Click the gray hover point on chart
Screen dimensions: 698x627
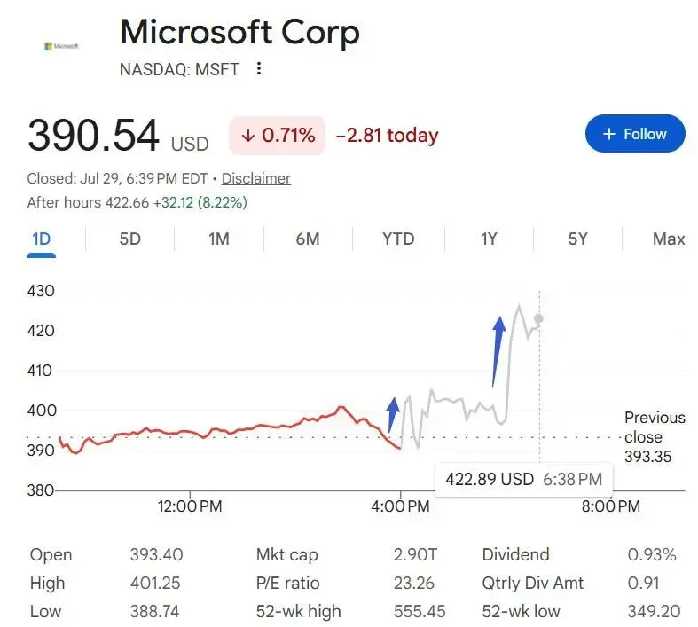click(x=538, y=318)
